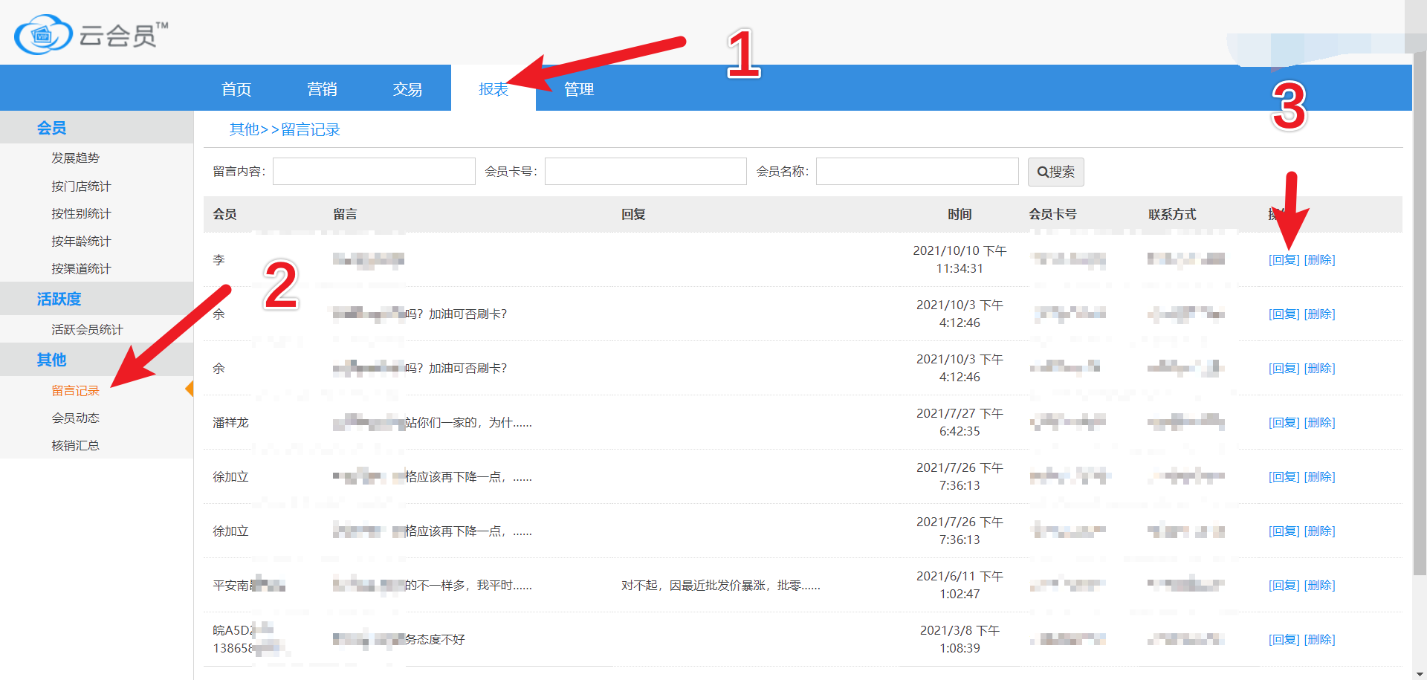Viewport: 1427px width, 680px height.
Task: Collapse the 会员 sidebar section
Action: pos(97,128)
